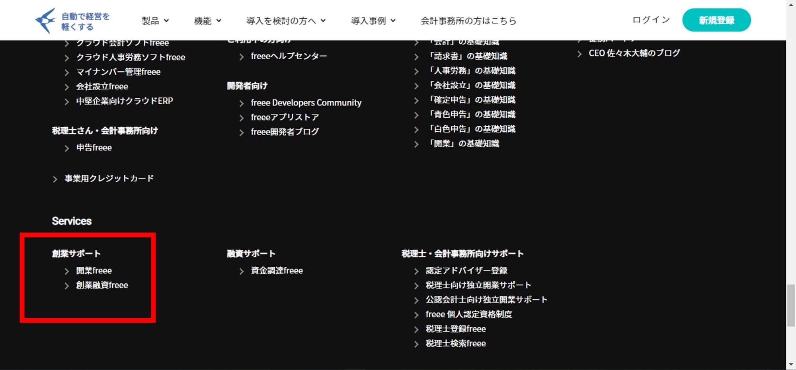Image resolution: width=796 pixels, height=370 pixels.
Task: Open the 機能 dropdown menu
Action: pyautogui.click(x=207, y=21)
